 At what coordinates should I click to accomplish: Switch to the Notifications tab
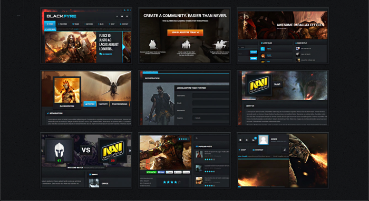tap(120, 104)
